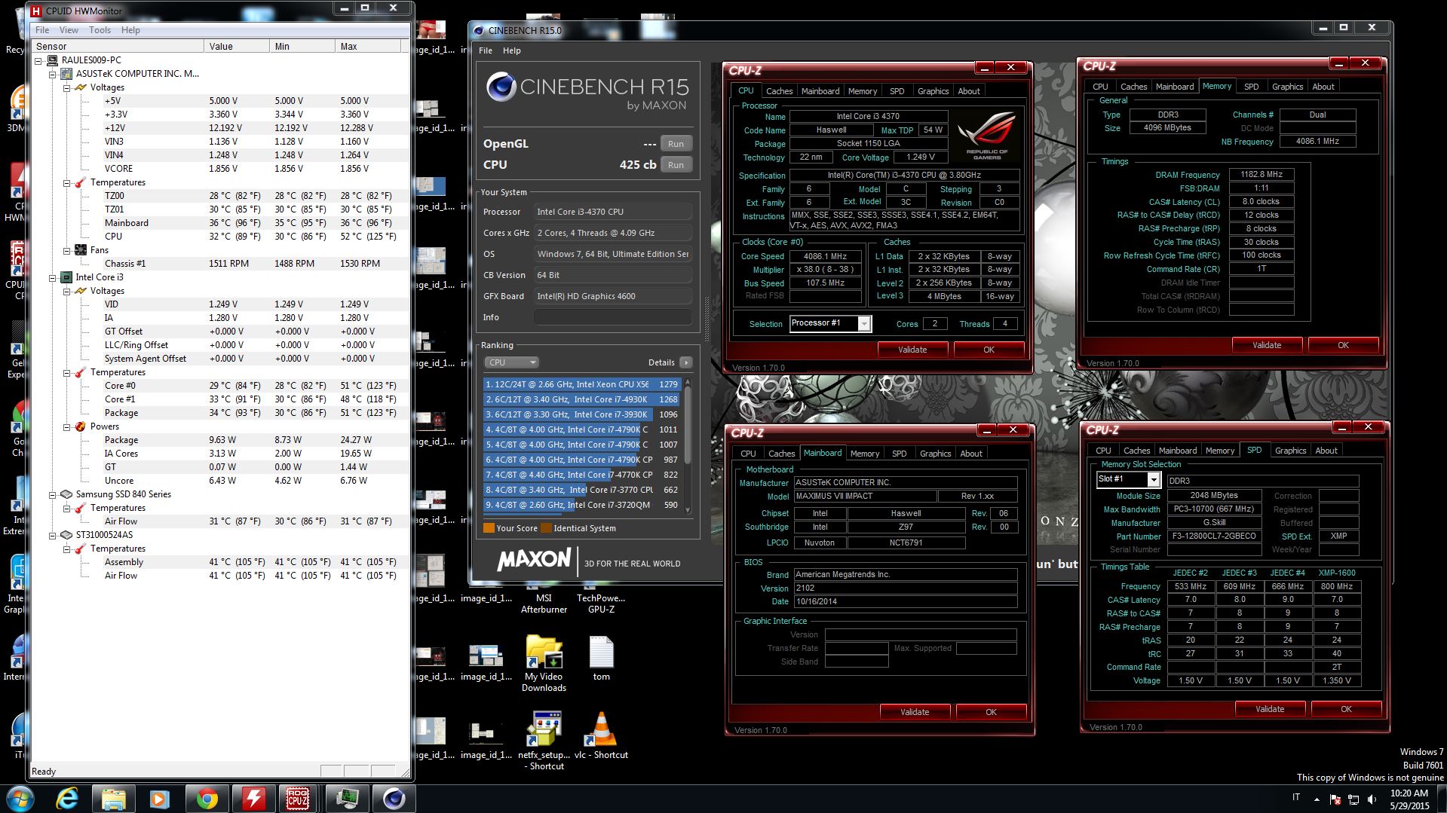Click the Cinebench ranking list scrollbar
Screen dimensions: 1447x813
coord(687,446)
